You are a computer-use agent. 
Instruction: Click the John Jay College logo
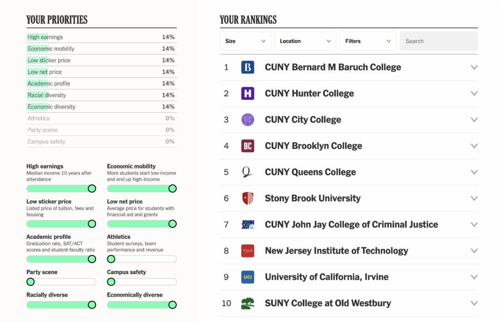coord(247,225)
